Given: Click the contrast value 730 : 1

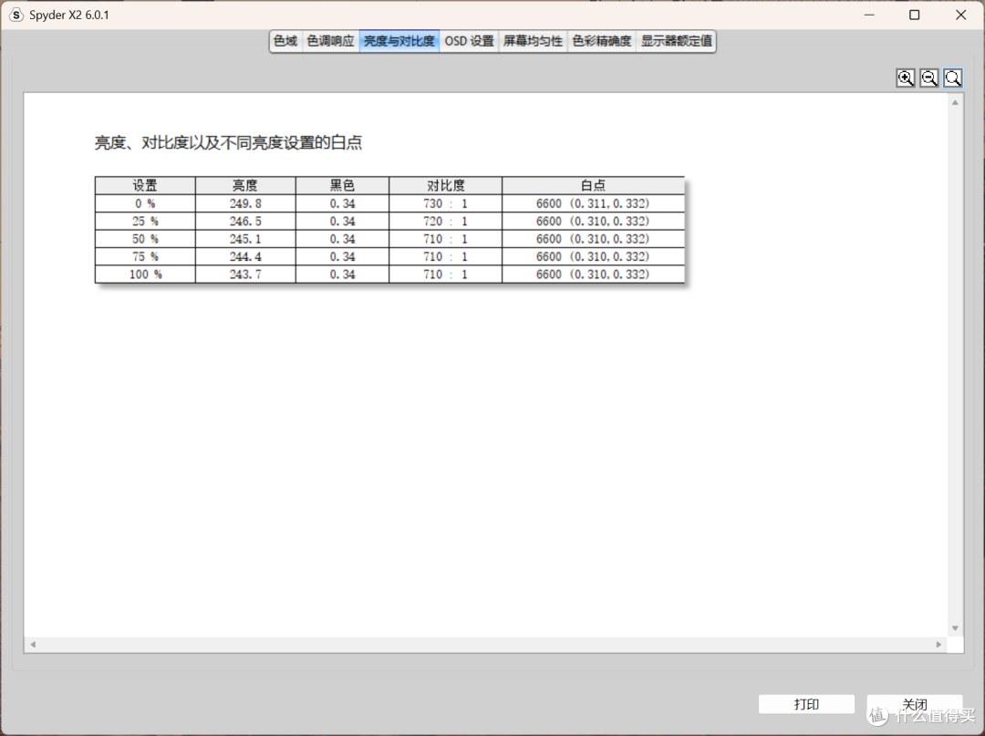Looking at the screenshot, I should (x=445, y=203).
